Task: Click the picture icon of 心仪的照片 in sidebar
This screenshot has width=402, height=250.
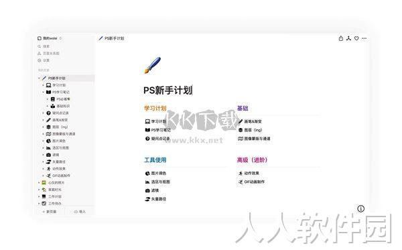Action: (x=44, y=182)
